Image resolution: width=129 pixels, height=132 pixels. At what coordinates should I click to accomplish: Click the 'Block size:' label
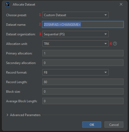(x=13, y=92)
